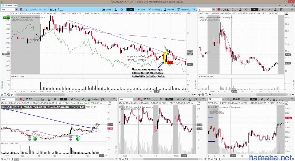Click SectorCorr (SPY) study label
The image size is (295, 161).
click(x=98, y=13)
